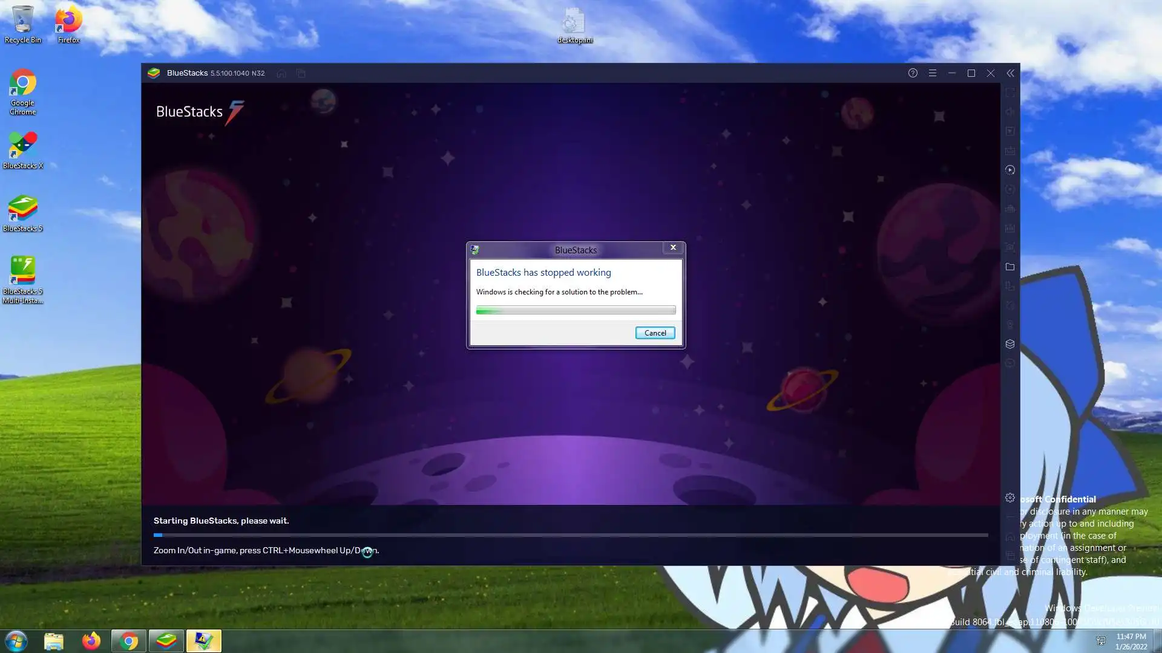Click the Help question mark icon
Image resolution: width=1162 pixels, height=653 pixels.
pyautogui.click(x=913, y=73)
